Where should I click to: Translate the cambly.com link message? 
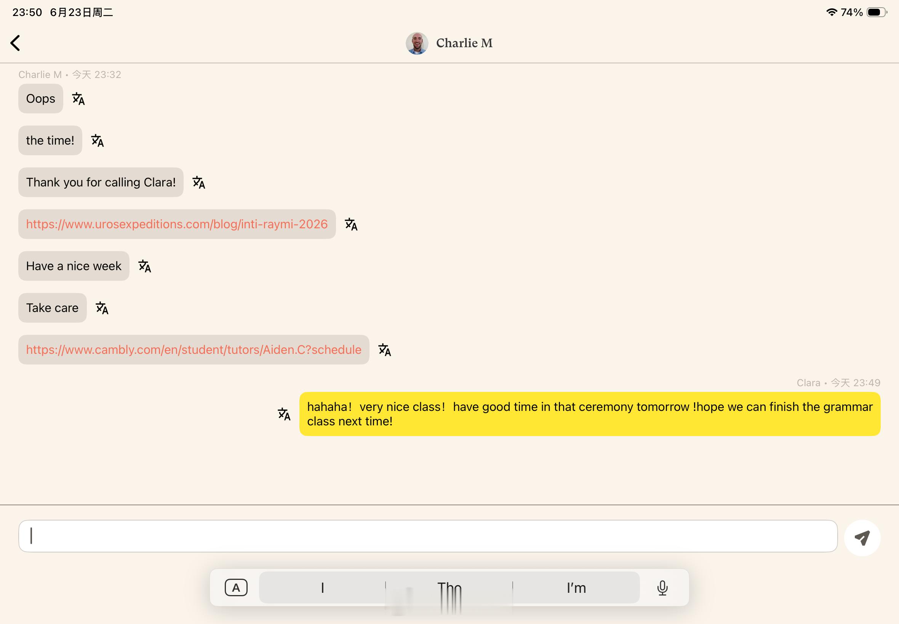(385, 350)
